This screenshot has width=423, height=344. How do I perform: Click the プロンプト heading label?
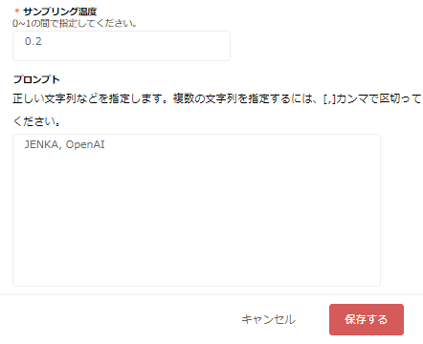coord(36,79)
